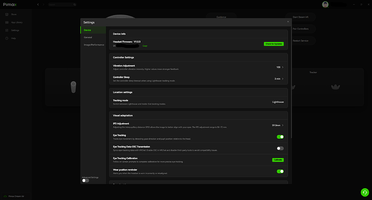Click the Tracker label in background

[x=313, y=73]
